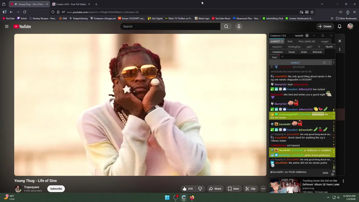This screenshot has height=202, width=359.
Task: Open picture-in-picture icon in address bar
Action: pyautogui.click(x=302, y=12)
